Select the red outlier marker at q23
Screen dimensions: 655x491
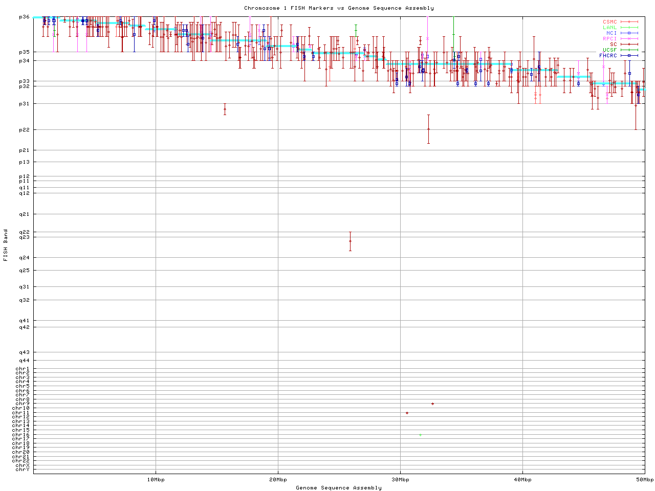(x=350, y=241)
